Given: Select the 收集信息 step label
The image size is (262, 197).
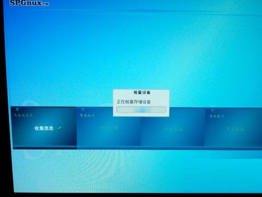Looking at the screenshot, I should click(44, 128).
